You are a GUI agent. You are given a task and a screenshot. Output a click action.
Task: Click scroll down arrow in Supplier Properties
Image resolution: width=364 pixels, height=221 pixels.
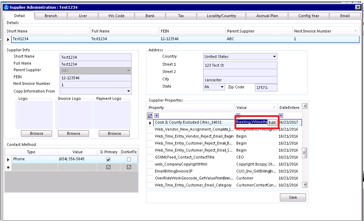tap(304, 185)
